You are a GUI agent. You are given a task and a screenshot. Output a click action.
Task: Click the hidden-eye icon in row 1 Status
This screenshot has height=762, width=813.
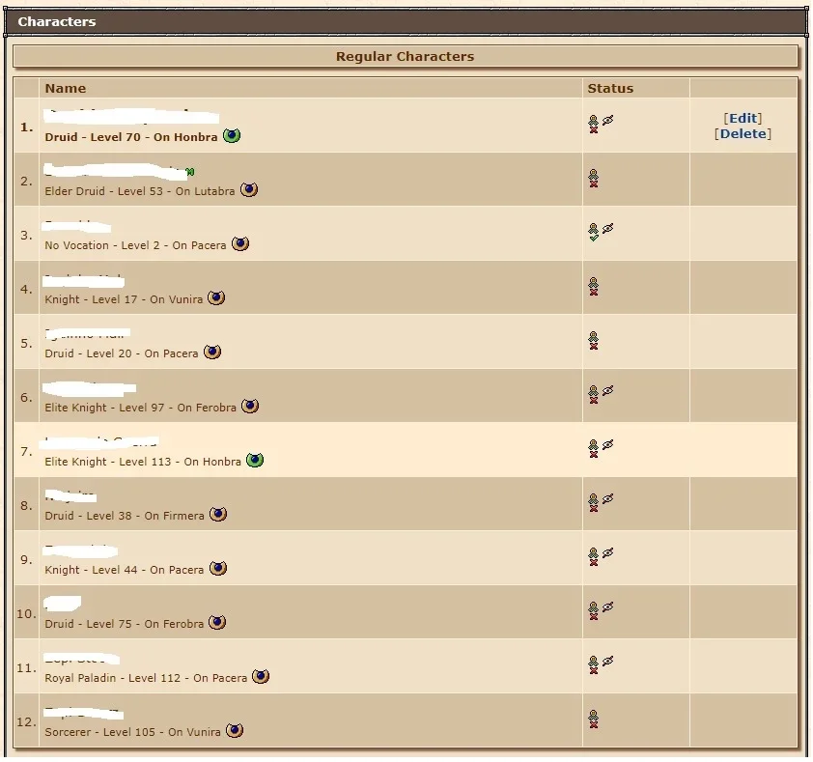click(x=607, y=121)
